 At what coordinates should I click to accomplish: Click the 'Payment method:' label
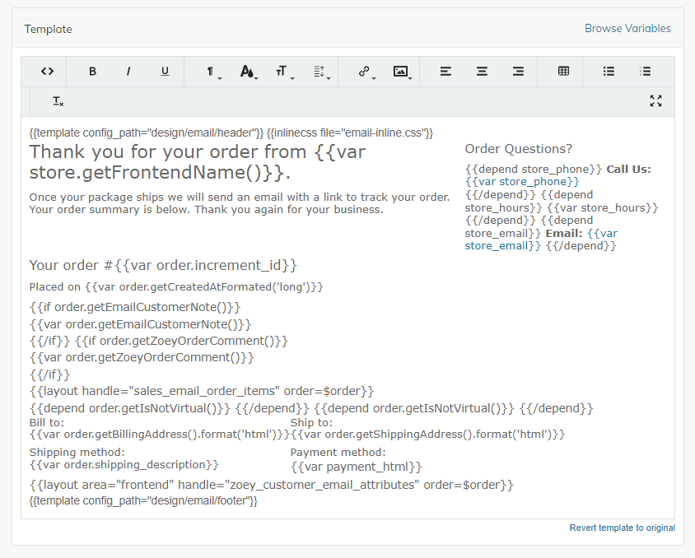point(338,452)
